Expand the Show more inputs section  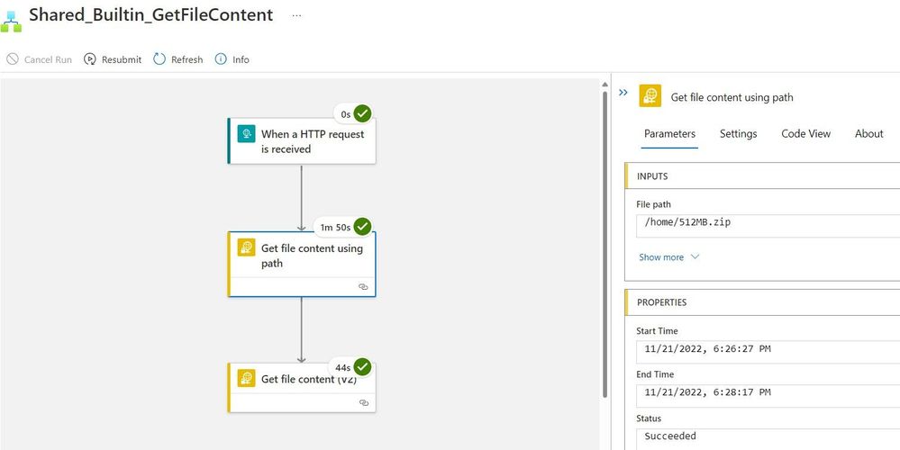(x=668, y=257)
